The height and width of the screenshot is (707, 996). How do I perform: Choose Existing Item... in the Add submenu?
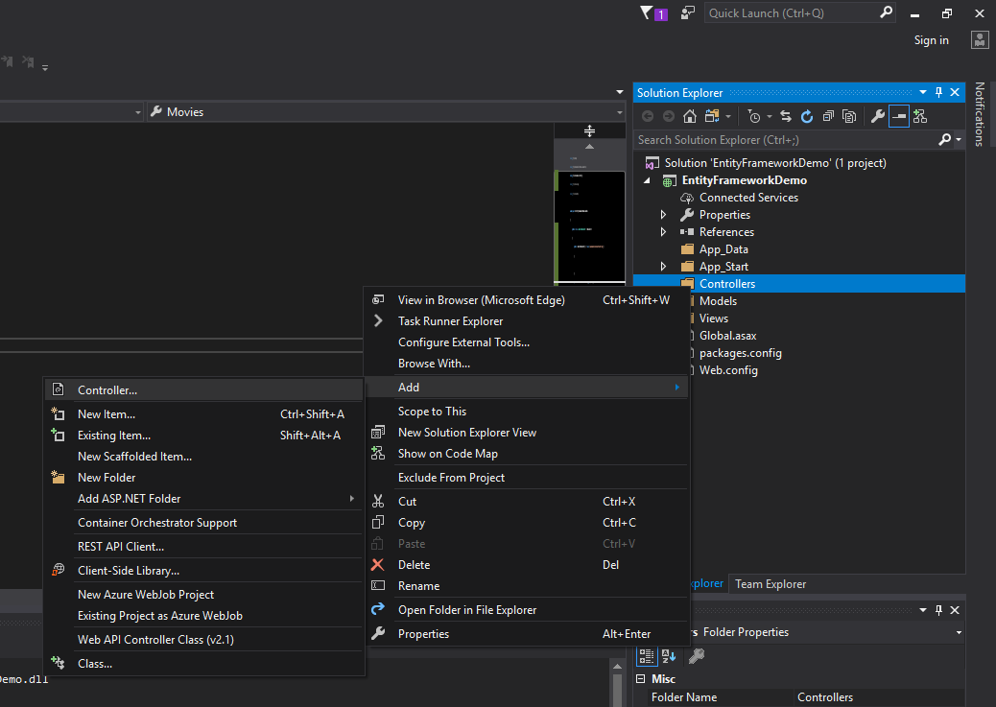pyautogui.click(x=203, y=436)
